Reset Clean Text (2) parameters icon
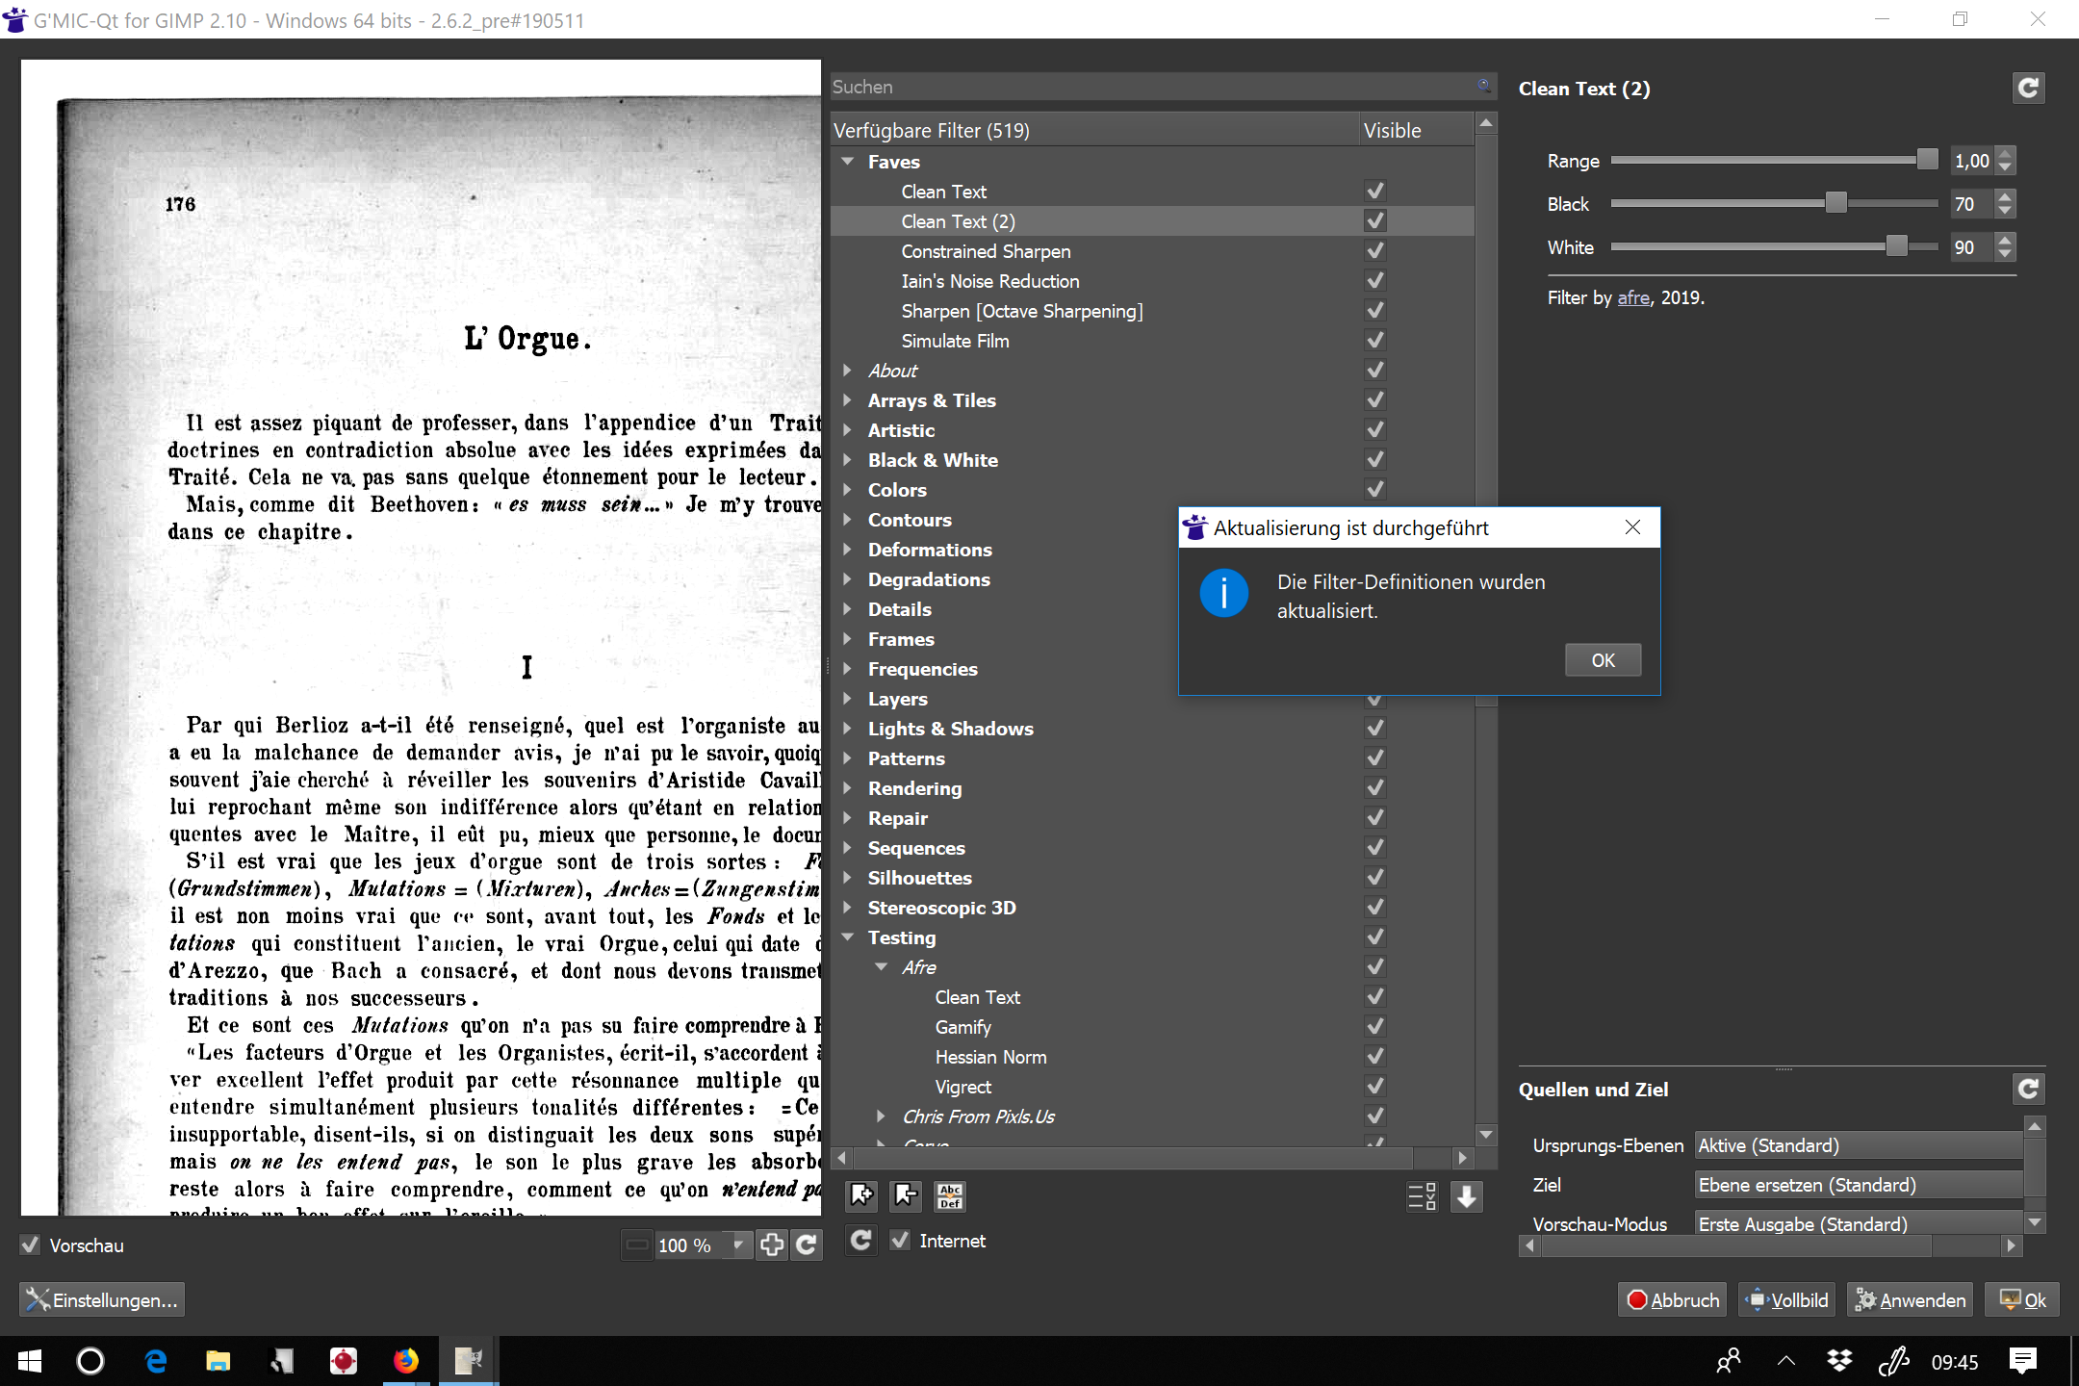The image size is (2079, 1386). coord(2028,89)
